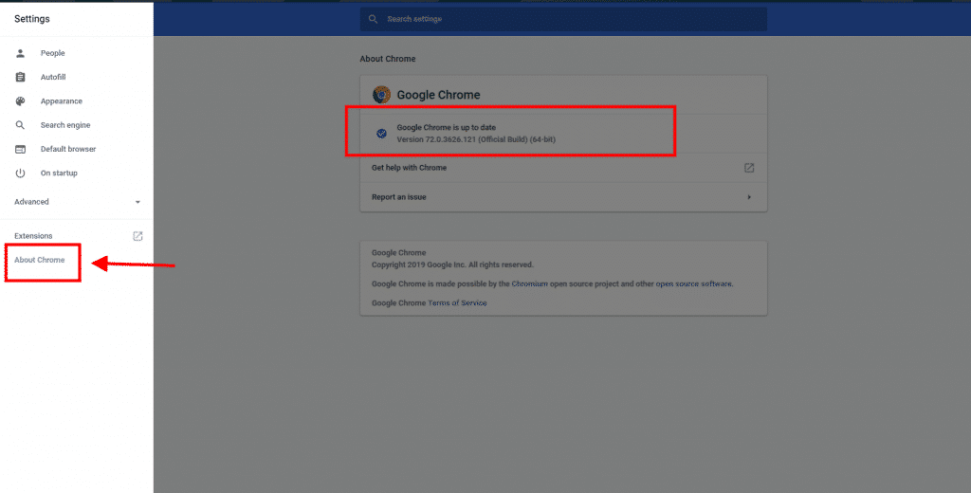Click the external link icon beside Extensions

[137, 236]
